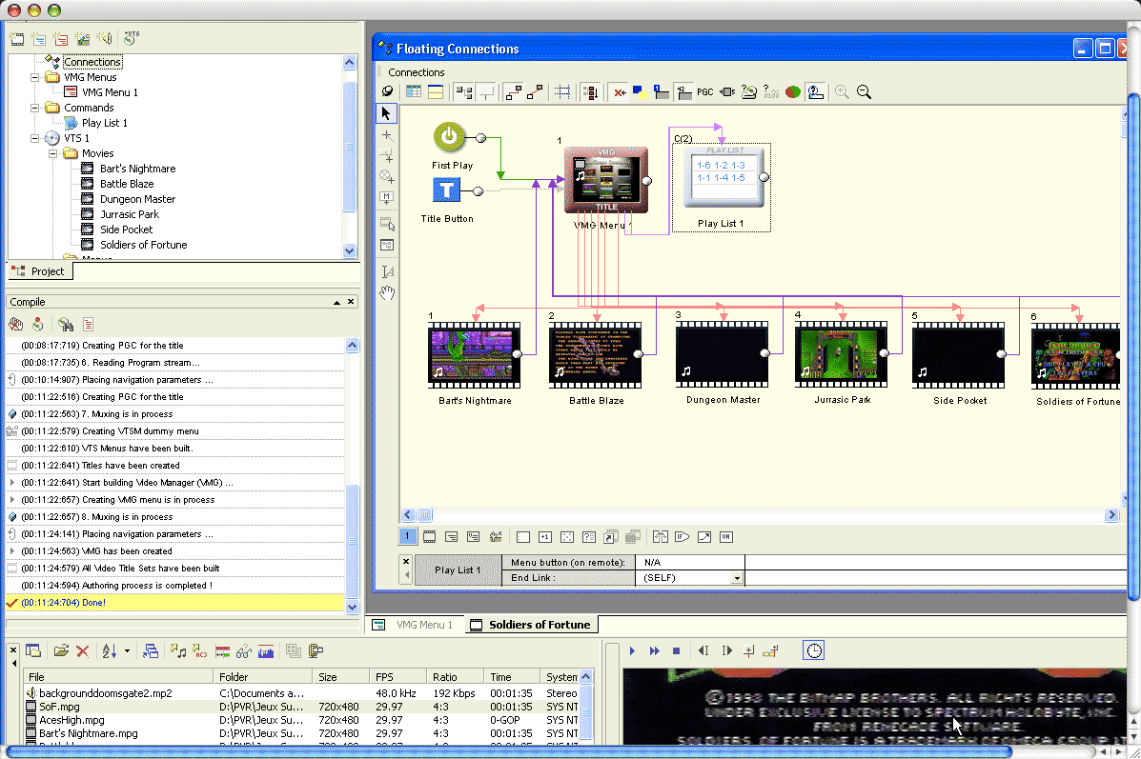Click the +1 command icon
Image resolution: width=1141 pixels, height=759 pixels.
(545, 537)
